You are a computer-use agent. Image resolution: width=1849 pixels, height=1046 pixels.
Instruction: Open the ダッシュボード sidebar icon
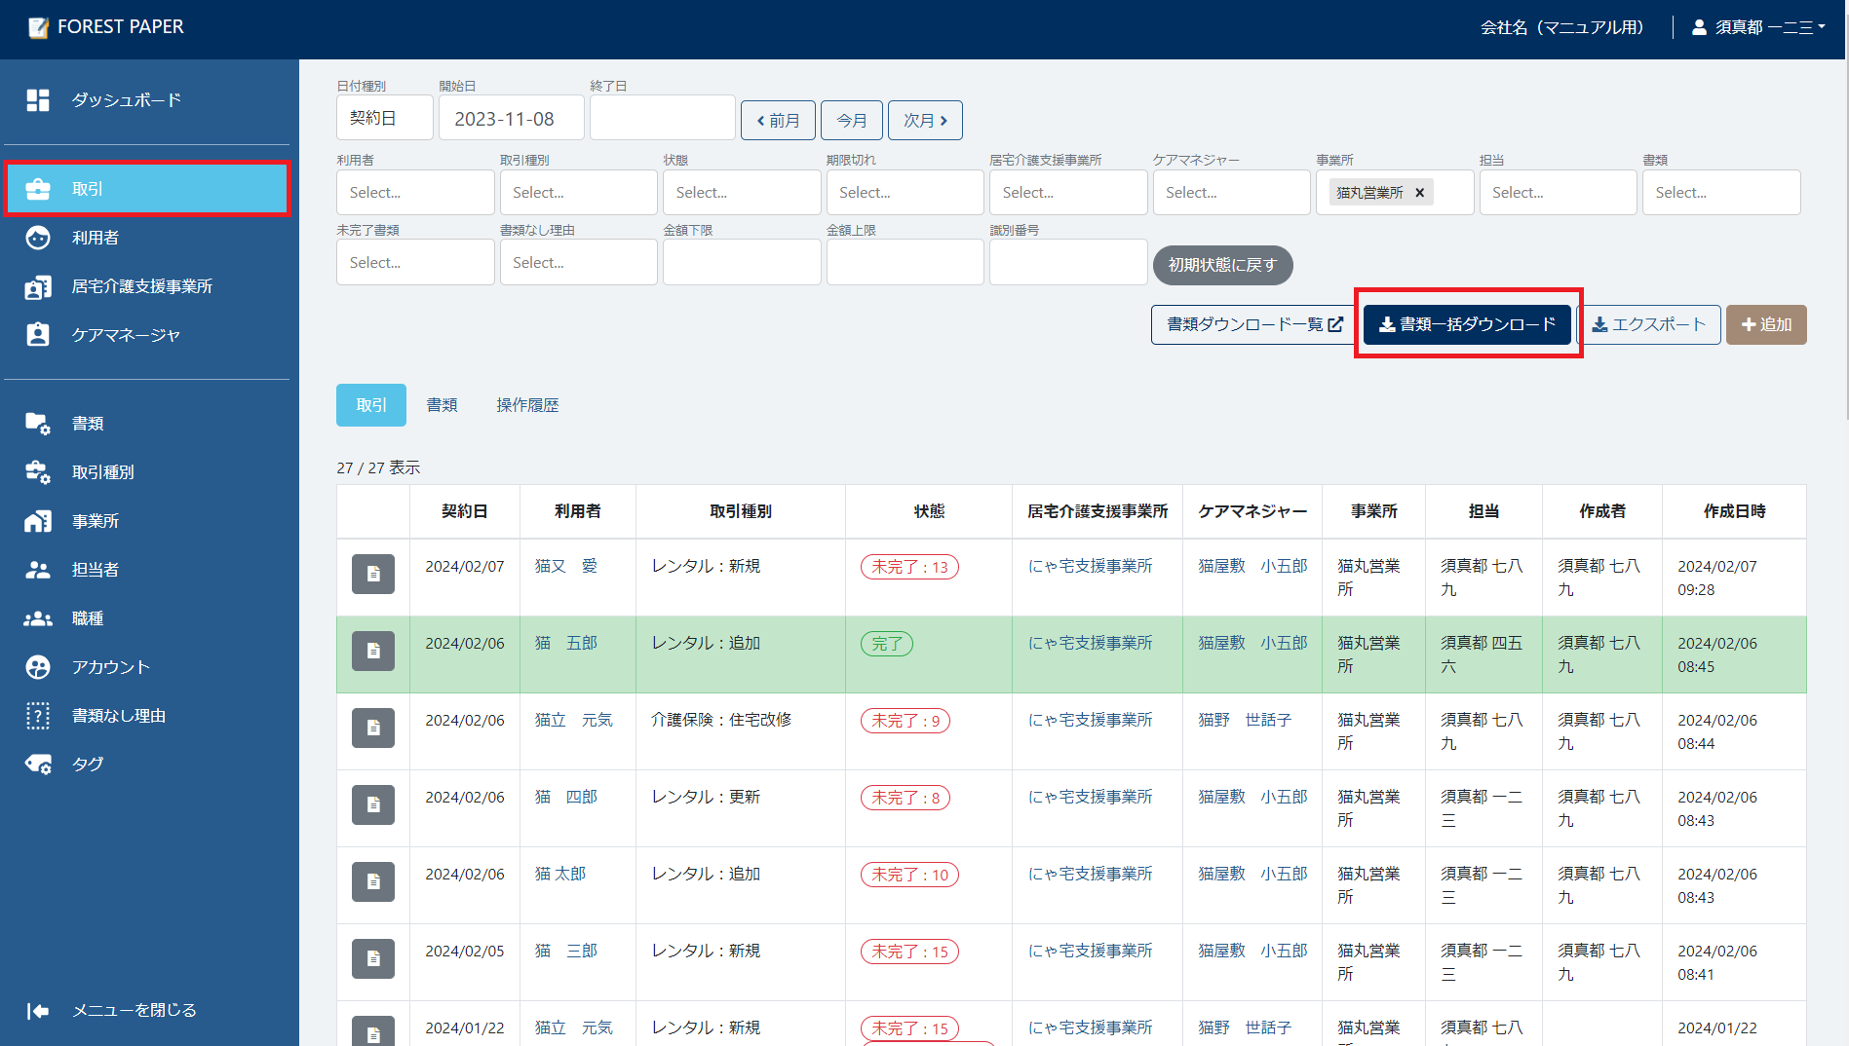point(38,100)
